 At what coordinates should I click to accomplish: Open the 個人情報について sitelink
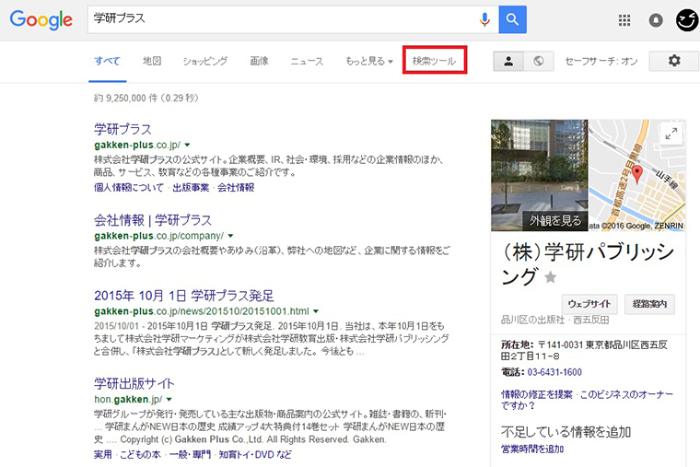tap(129, 188)
